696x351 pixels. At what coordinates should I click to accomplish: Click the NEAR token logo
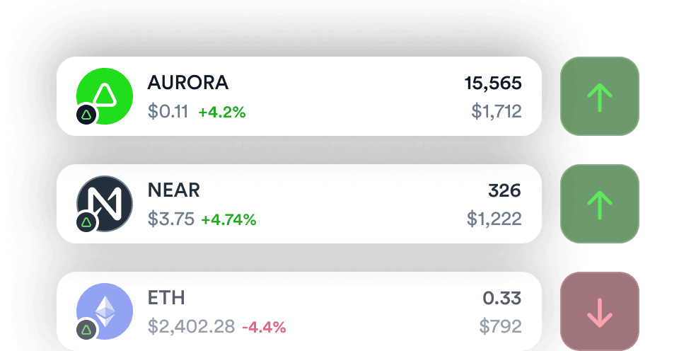(x=106, y=202)
